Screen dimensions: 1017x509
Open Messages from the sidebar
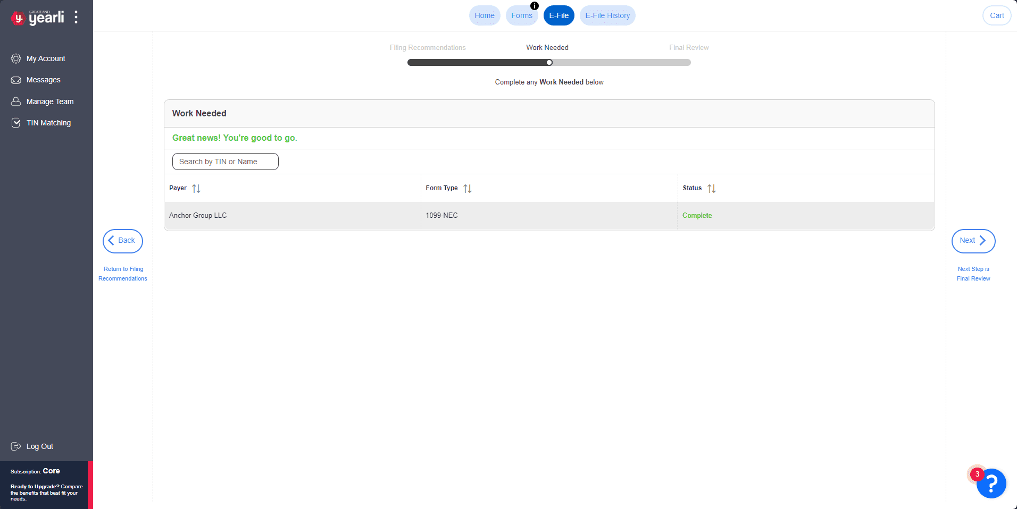(44, 80)
